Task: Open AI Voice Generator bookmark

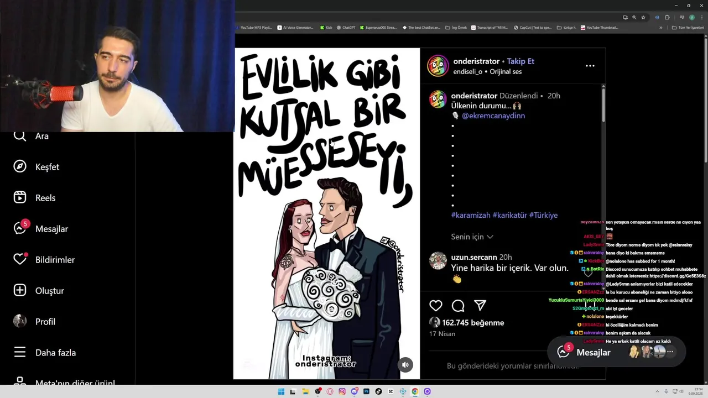Action: coord(295,28)
